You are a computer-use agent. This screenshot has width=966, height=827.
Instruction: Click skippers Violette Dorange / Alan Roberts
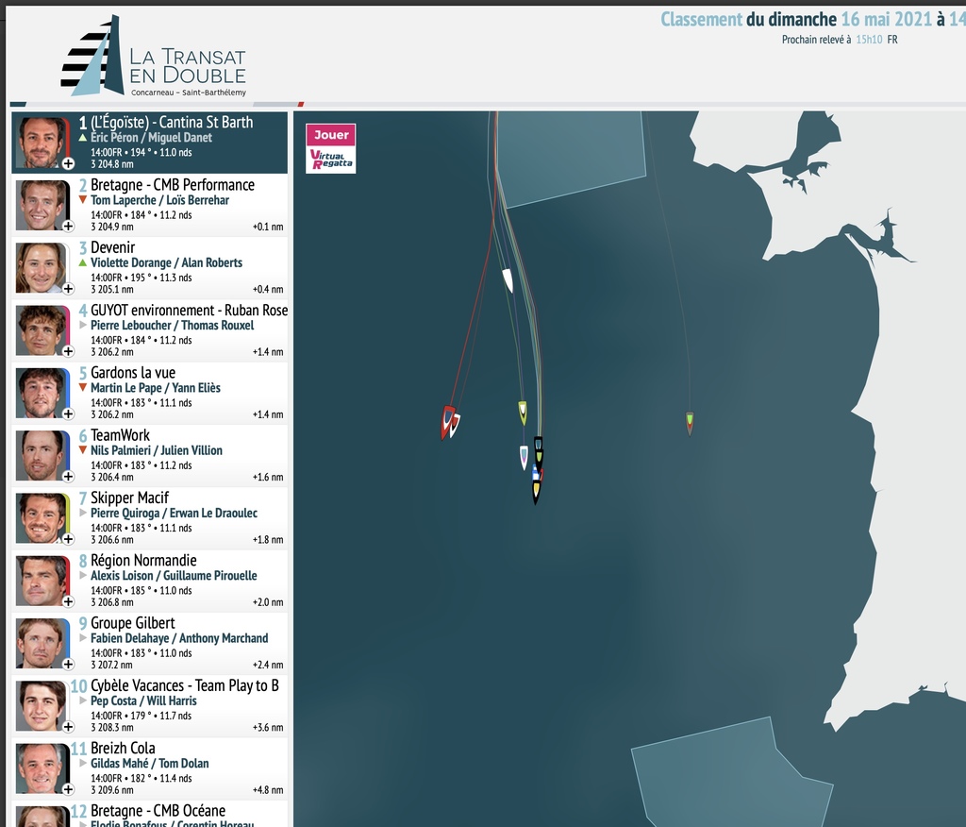[x=166, y=262]
